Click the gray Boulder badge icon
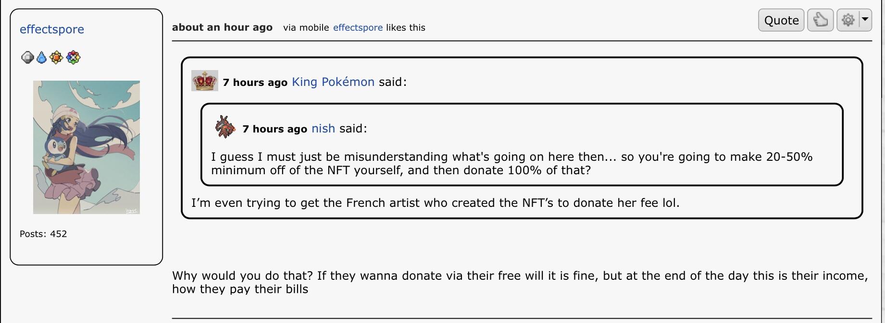885x323 pixels. click(x=27, y=58)
